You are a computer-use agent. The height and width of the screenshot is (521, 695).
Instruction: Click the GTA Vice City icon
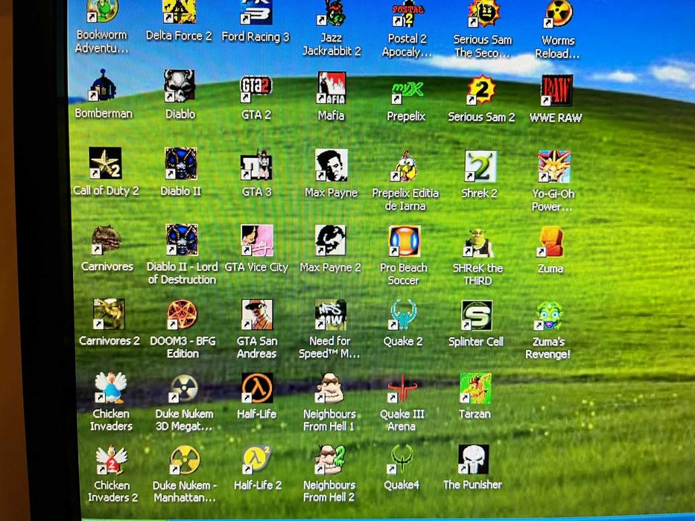point(257,240)
